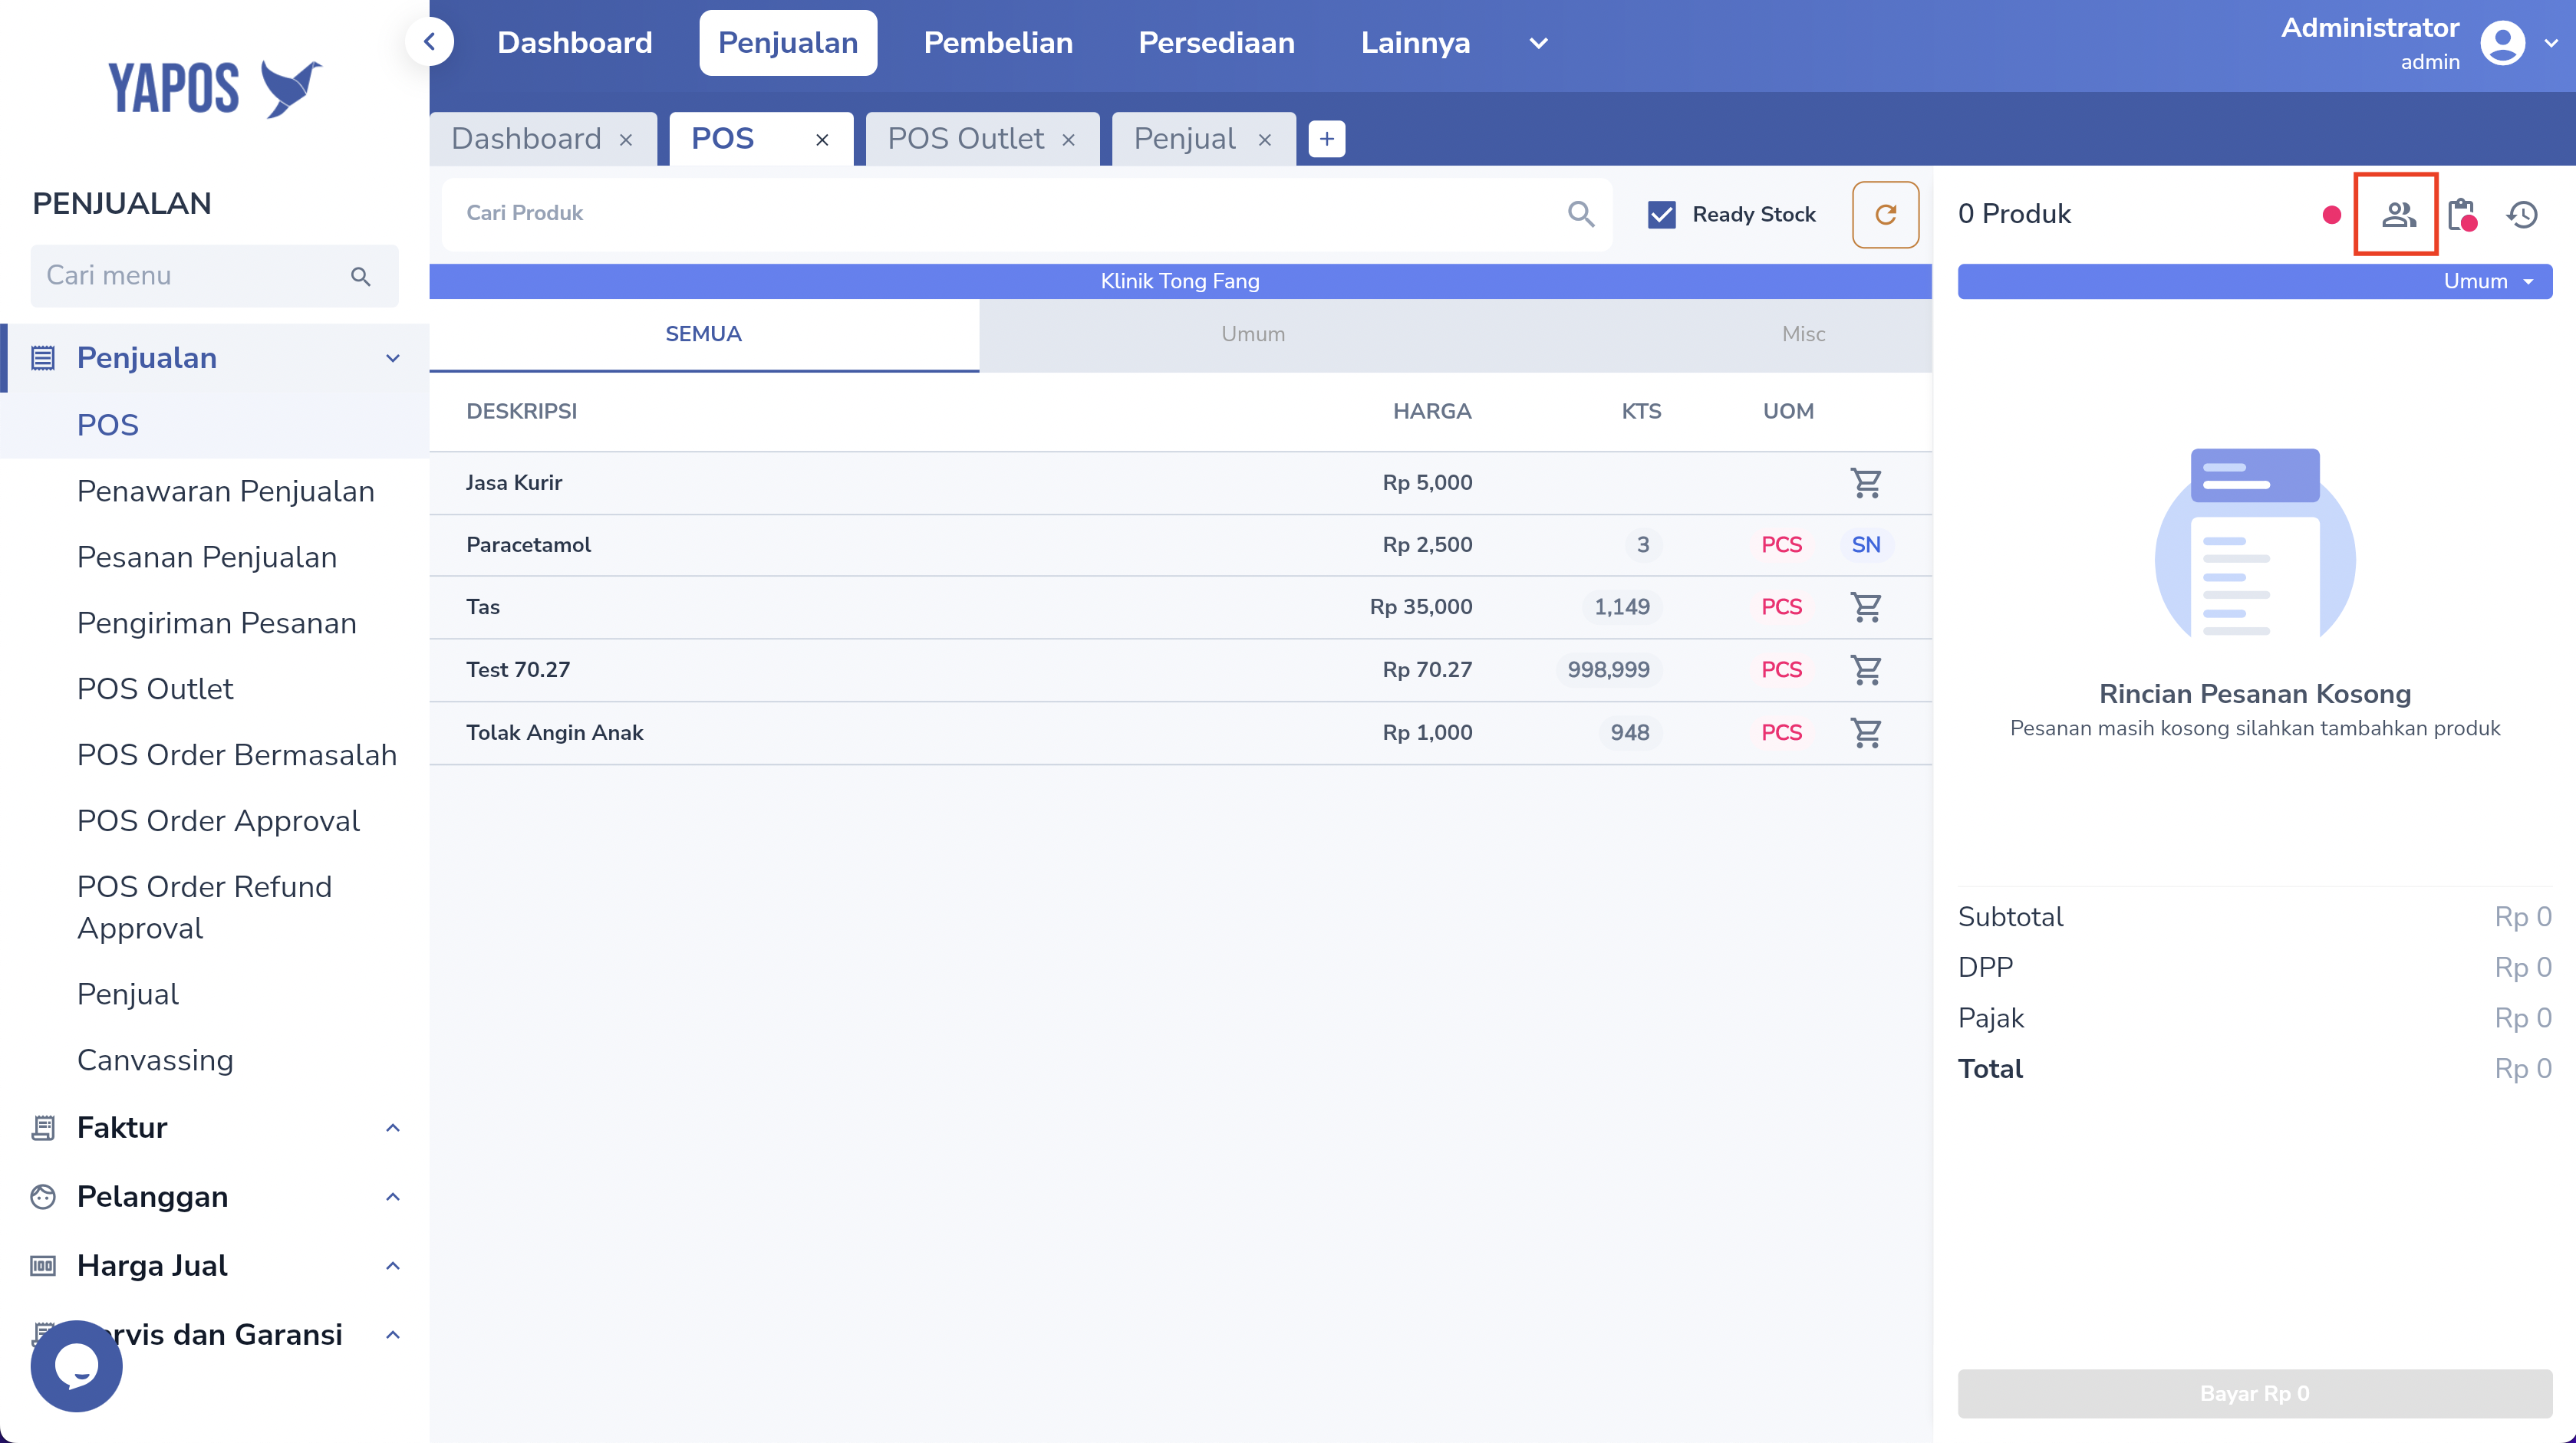Click the SN badge for Paracetamol
The width and height of the screenshot is (2576, 1443).
pyautogui.click(x=1866, y=544)
